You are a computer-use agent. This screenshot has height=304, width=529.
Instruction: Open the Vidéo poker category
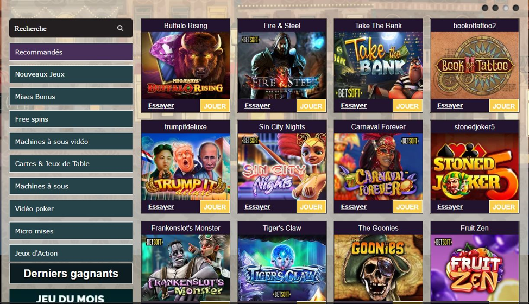click(71, 208)
